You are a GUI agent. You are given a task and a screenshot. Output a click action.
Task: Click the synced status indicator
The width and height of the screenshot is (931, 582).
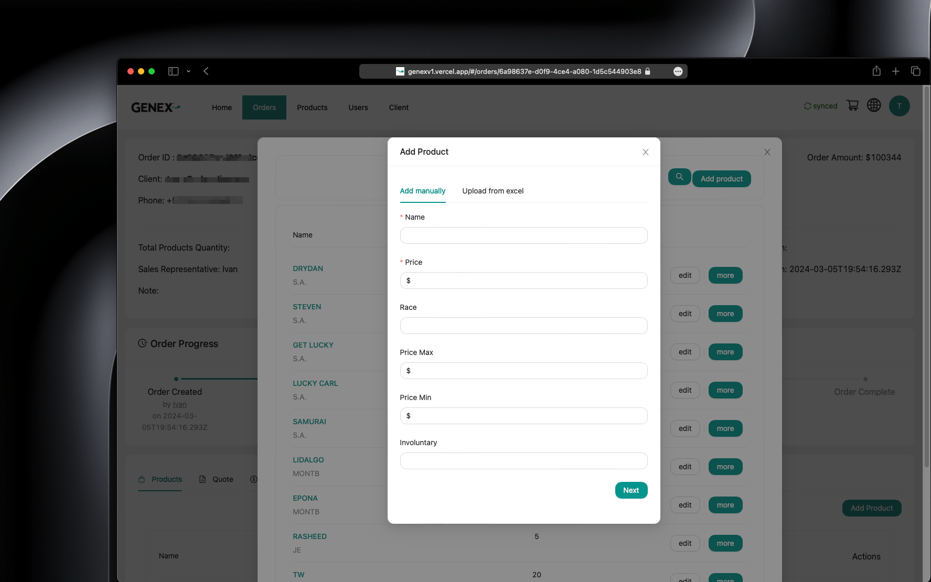821,106
